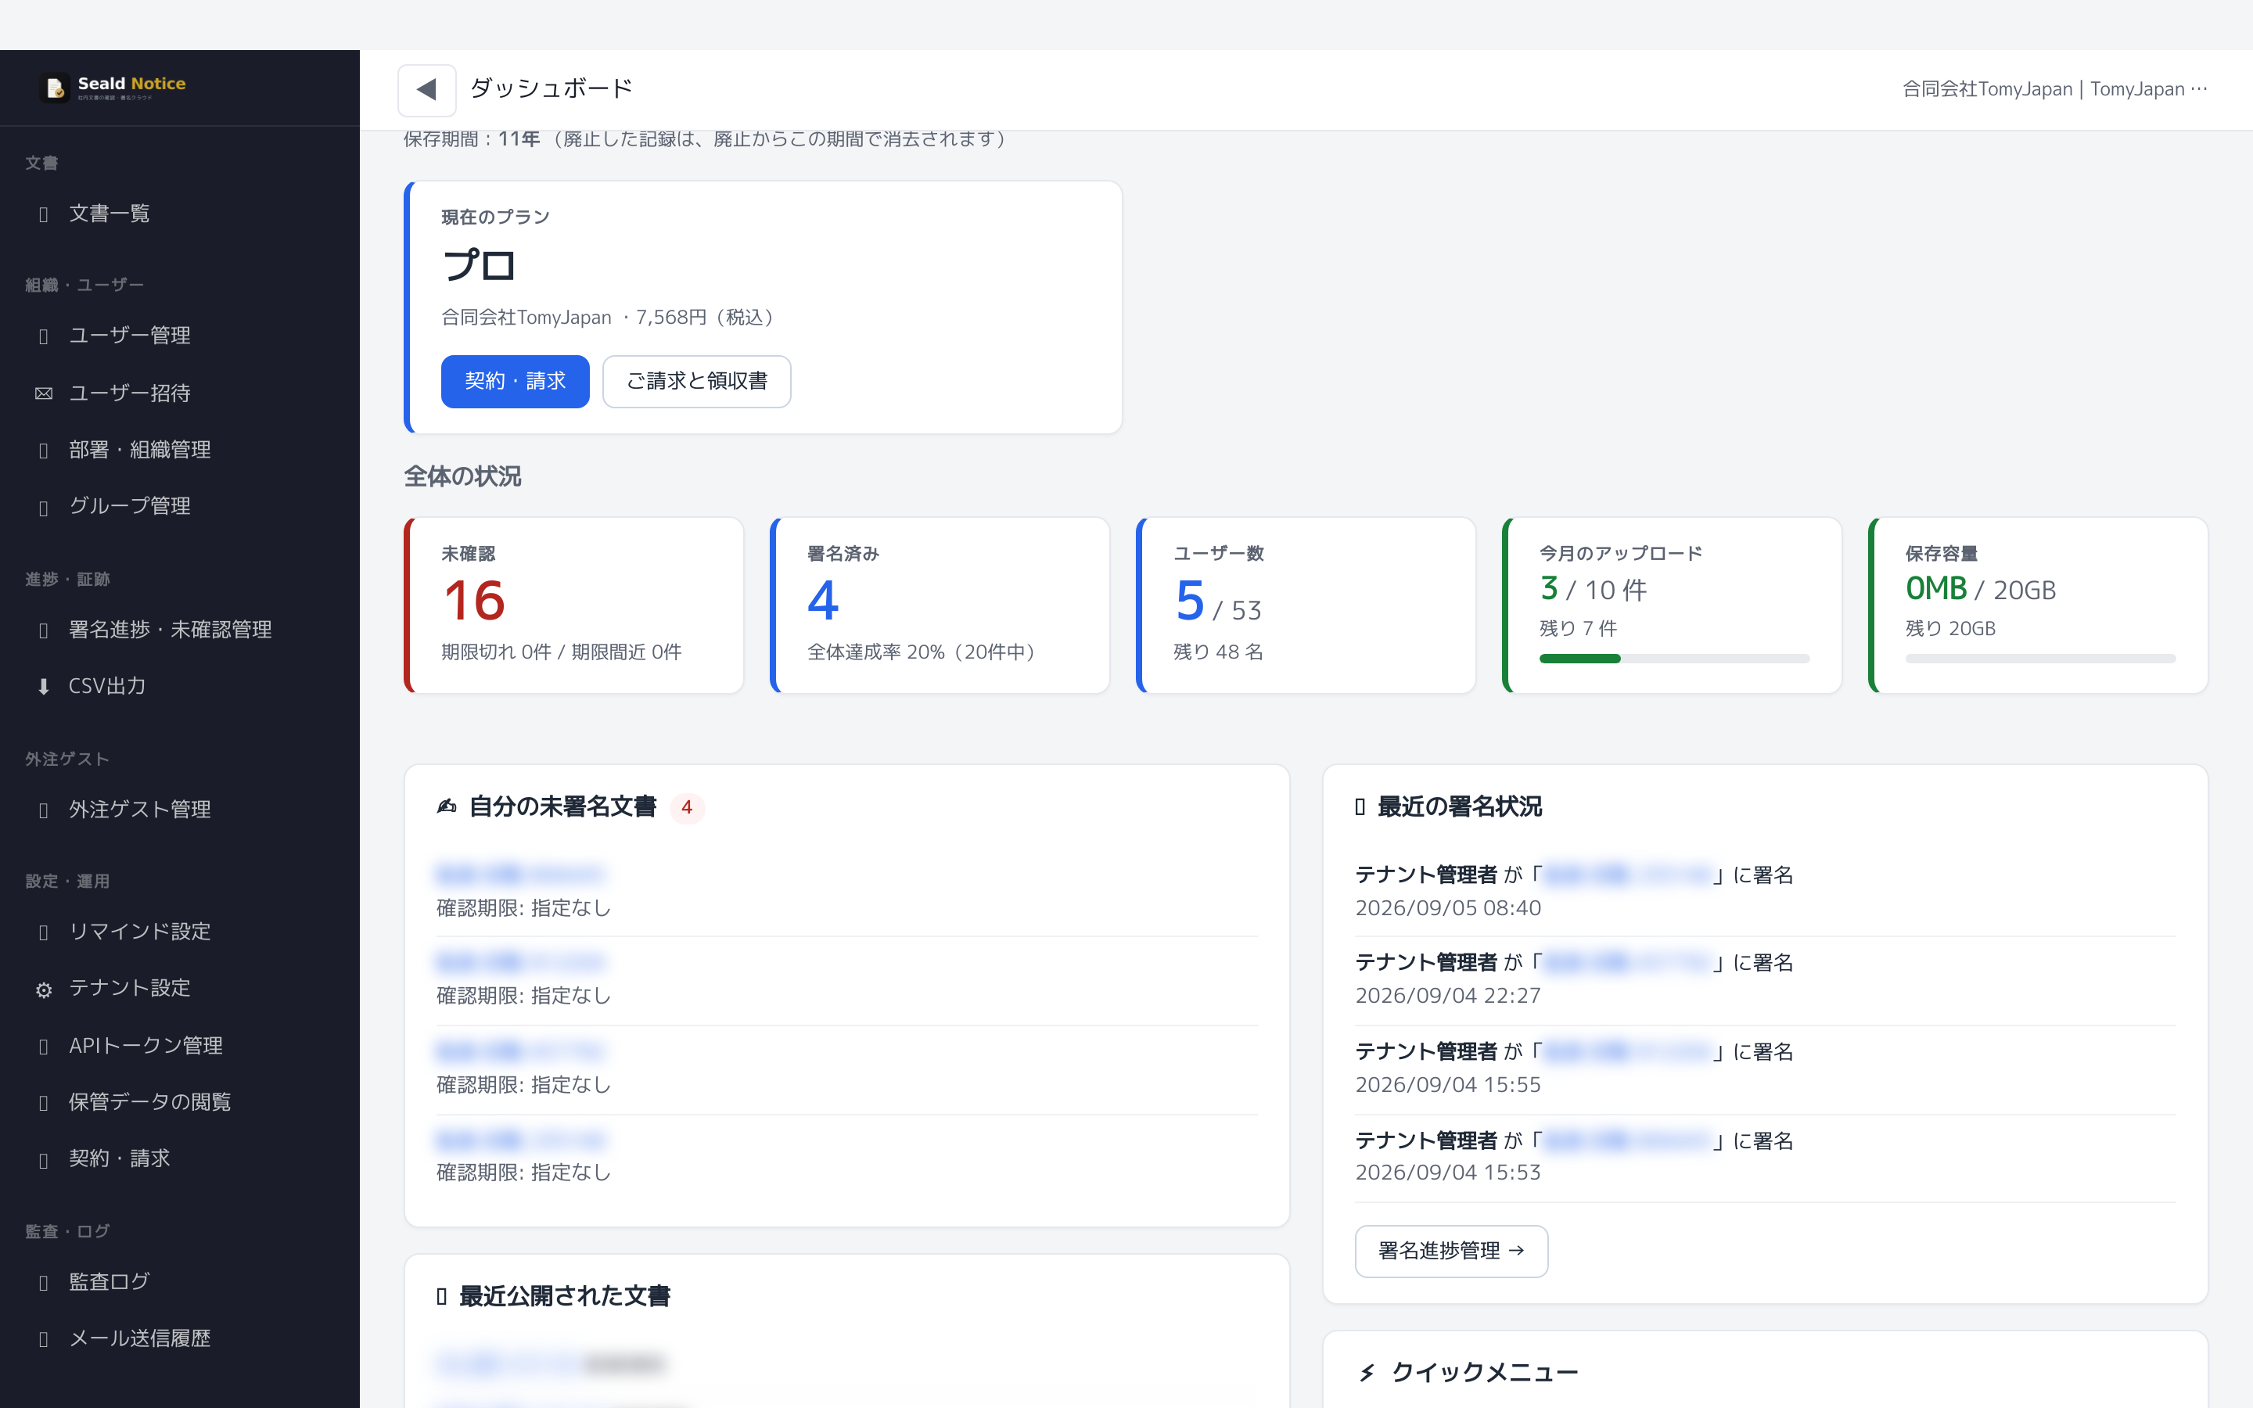Open 署名進捗・未確認管理 in sidebar

click(180, 630)
